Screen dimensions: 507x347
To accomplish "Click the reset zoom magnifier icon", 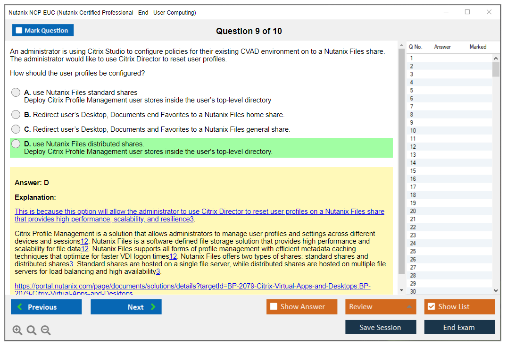I will tap(32, 330).
